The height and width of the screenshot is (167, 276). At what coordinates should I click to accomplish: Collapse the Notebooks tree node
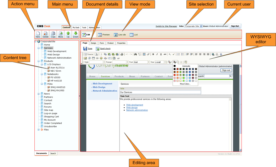point(42,74)
